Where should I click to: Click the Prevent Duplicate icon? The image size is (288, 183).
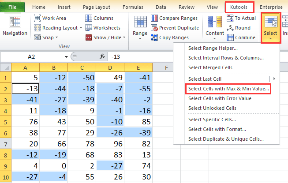tap(154, 28)
